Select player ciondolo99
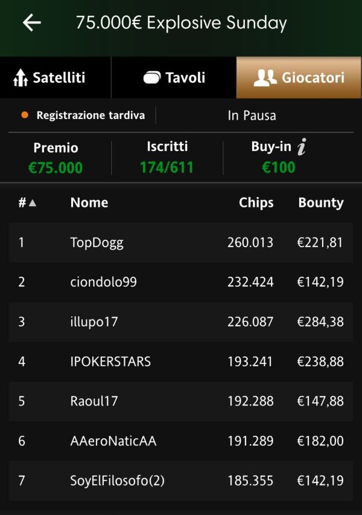 click(181, 282)
